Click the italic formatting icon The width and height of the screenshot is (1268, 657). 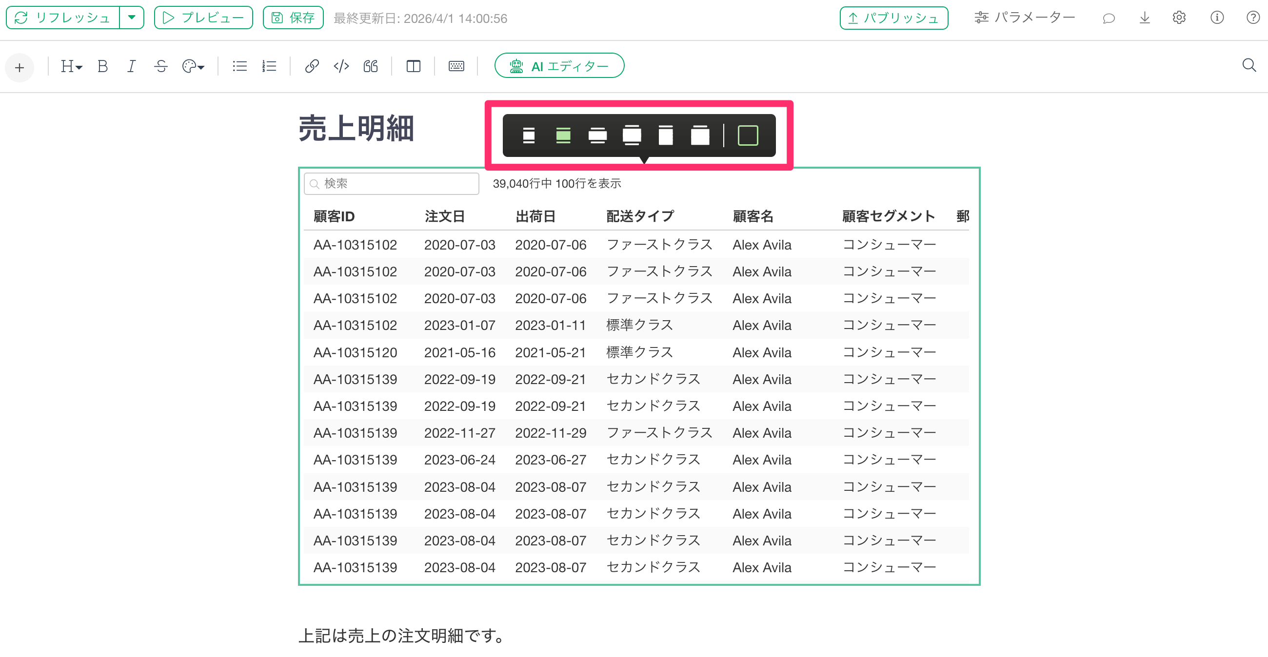pyautogui.click(x=131, y=66)
